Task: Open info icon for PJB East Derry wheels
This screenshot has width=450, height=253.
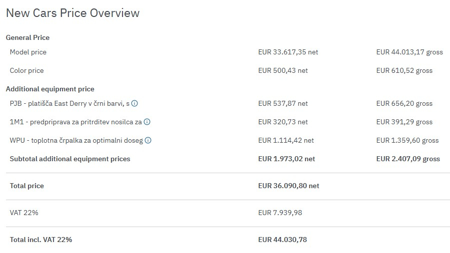Action: pyautogui.click(x=134, y=104)
